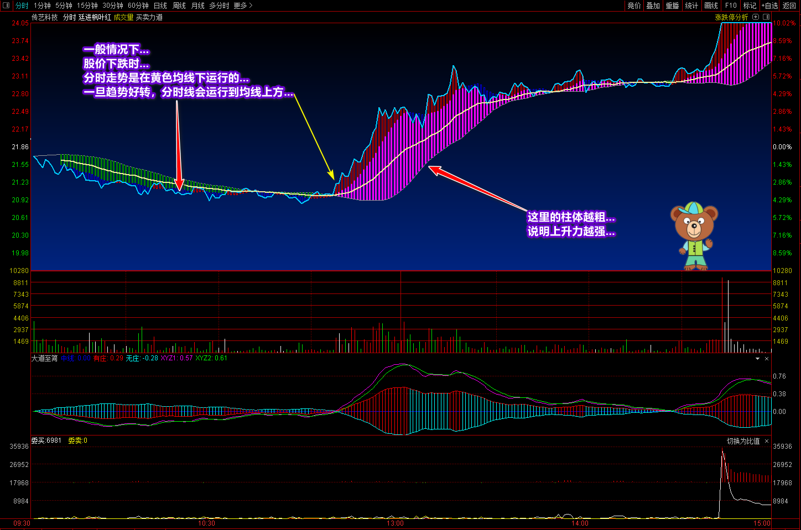Open the 大道至简 indicator dropdown arrow
801x530 pixels.
(x=757, y=359)
